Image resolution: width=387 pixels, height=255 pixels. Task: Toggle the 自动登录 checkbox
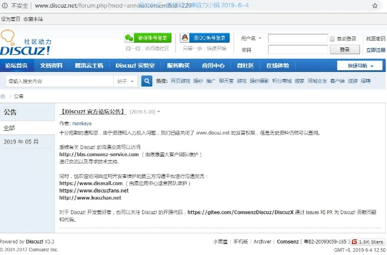coord(332,39)
